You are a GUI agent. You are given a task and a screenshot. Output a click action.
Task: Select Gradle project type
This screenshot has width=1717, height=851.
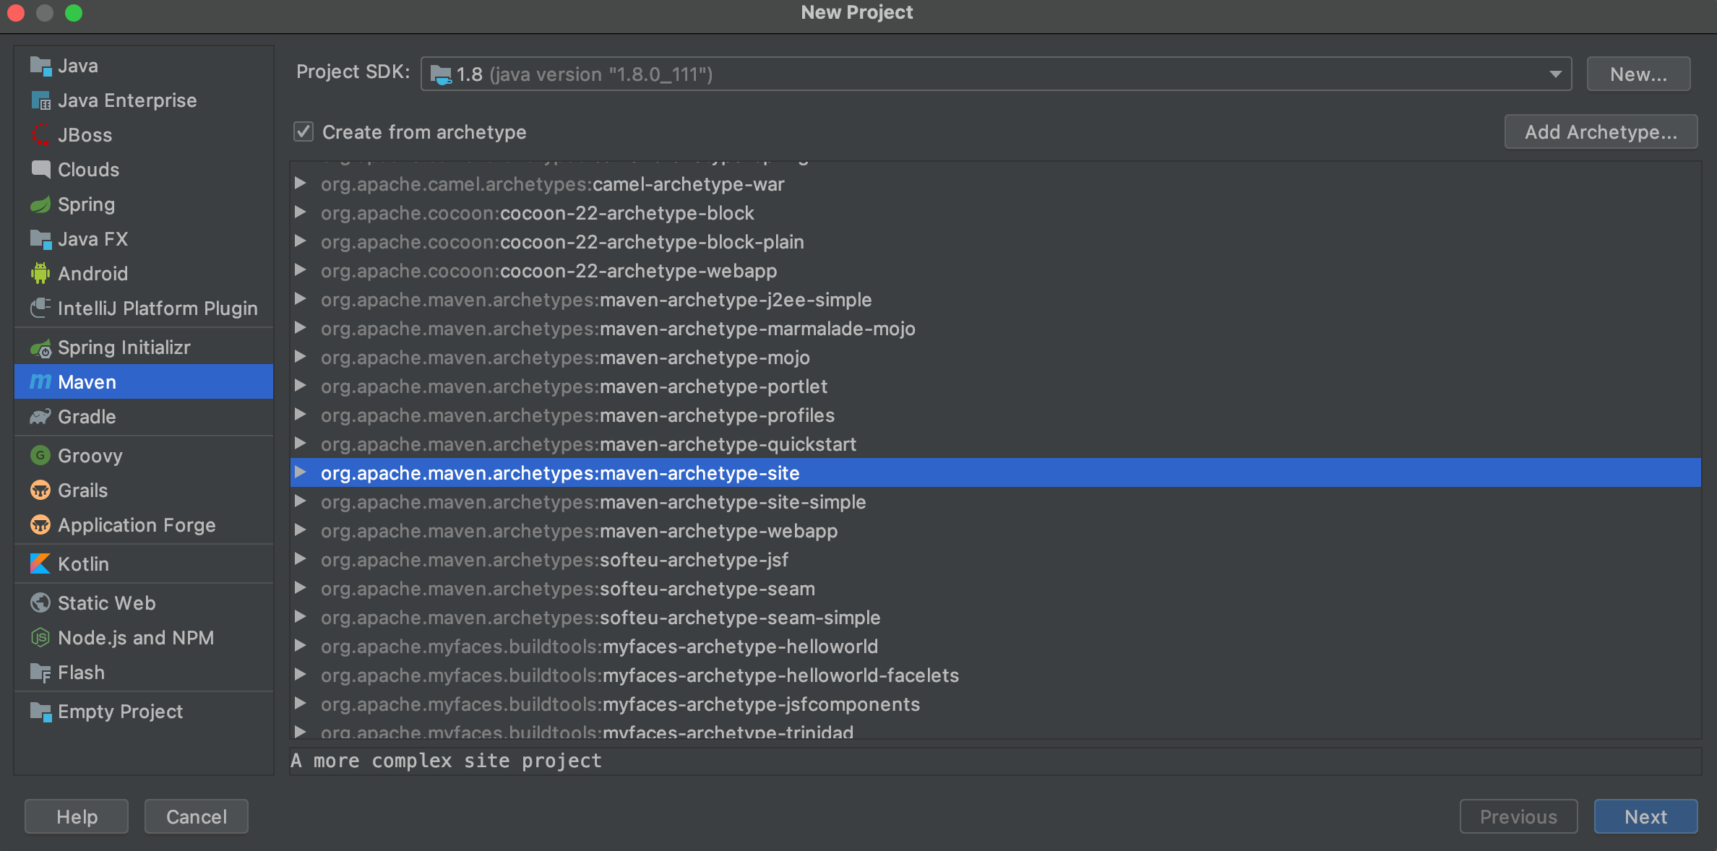(144, 417)
